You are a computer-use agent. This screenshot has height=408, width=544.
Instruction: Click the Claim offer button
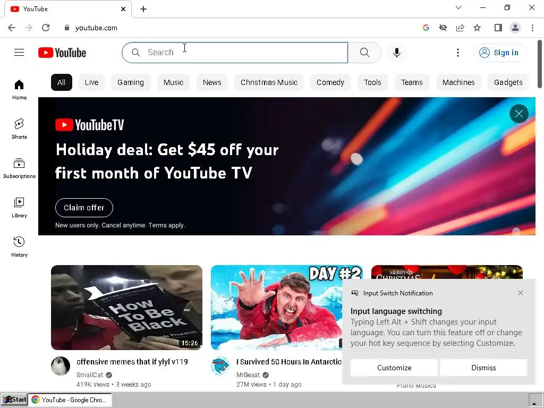(84, 208)
